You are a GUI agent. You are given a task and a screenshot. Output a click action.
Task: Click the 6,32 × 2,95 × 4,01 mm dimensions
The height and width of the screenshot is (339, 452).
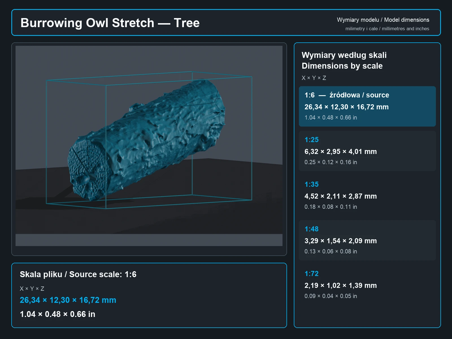340,152
